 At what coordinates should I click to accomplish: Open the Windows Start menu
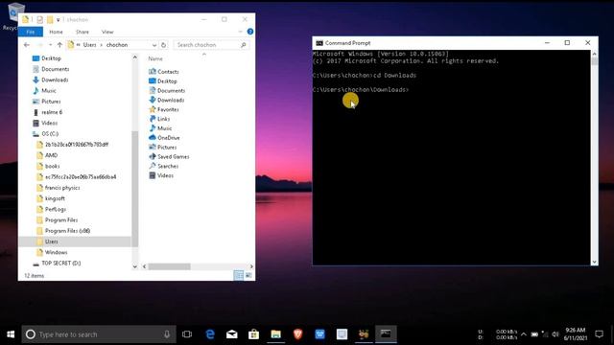11,334
